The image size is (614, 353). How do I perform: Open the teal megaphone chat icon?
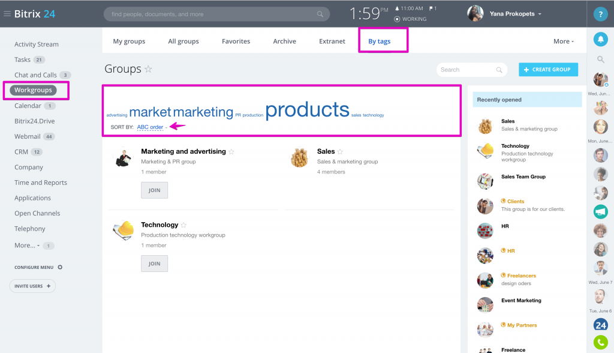pyautogui.click(x=600, y=212)
